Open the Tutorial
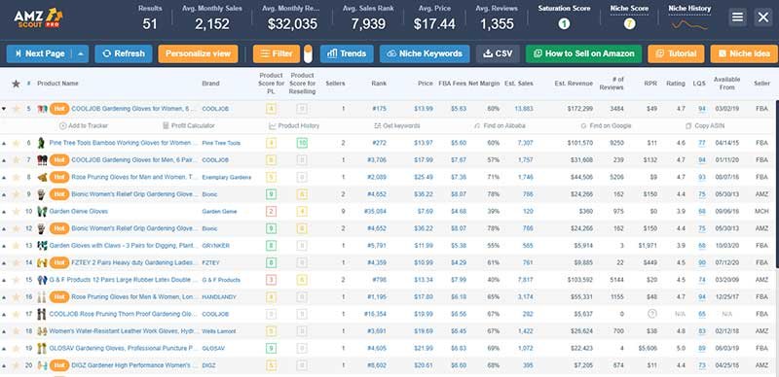Image resolution: width=779 pixels, height=377 pixels. click(x=676, y=53)
